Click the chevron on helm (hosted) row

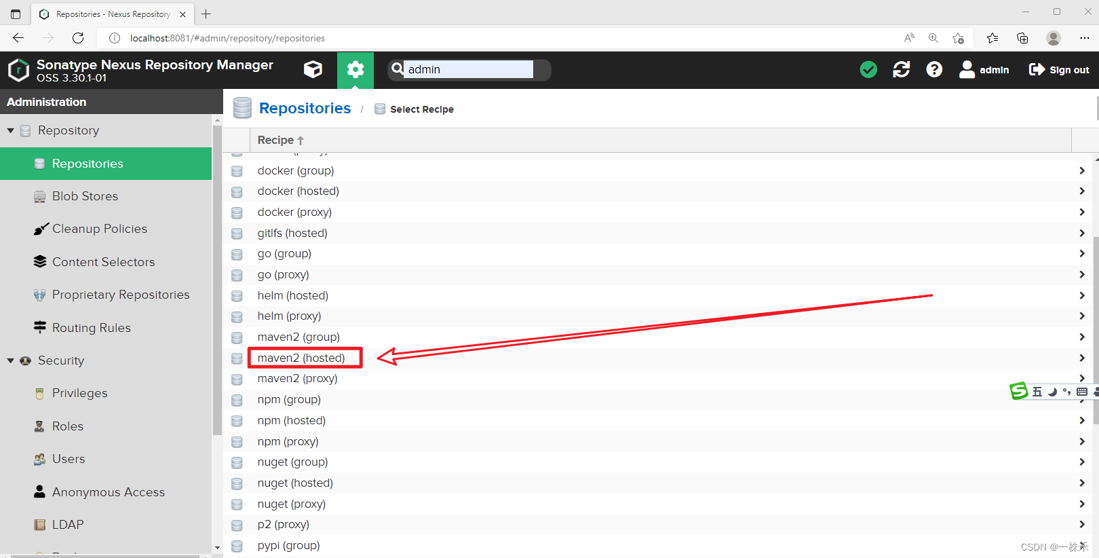point(1082,295)
